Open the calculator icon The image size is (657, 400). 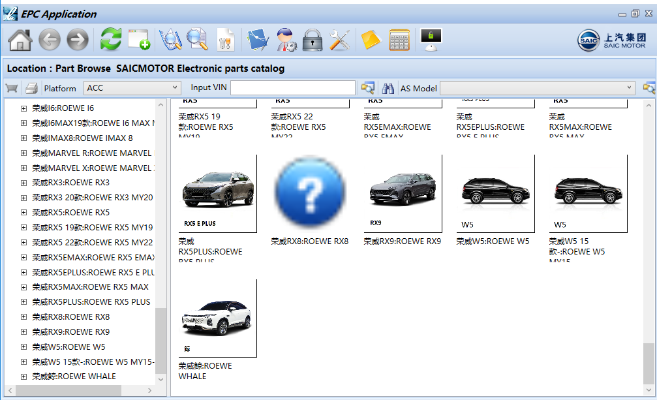click(x=399, y=40)
